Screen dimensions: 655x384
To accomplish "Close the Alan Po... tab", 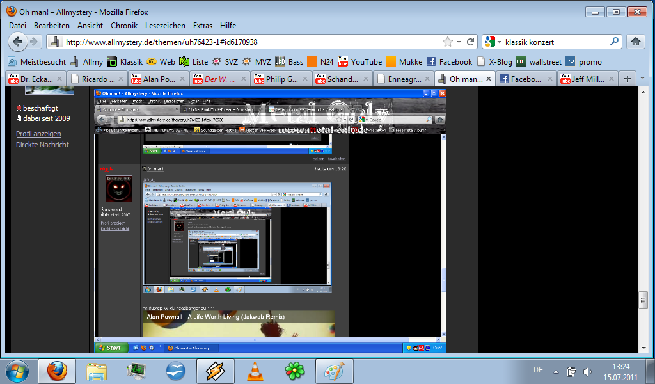I will 182,79.
